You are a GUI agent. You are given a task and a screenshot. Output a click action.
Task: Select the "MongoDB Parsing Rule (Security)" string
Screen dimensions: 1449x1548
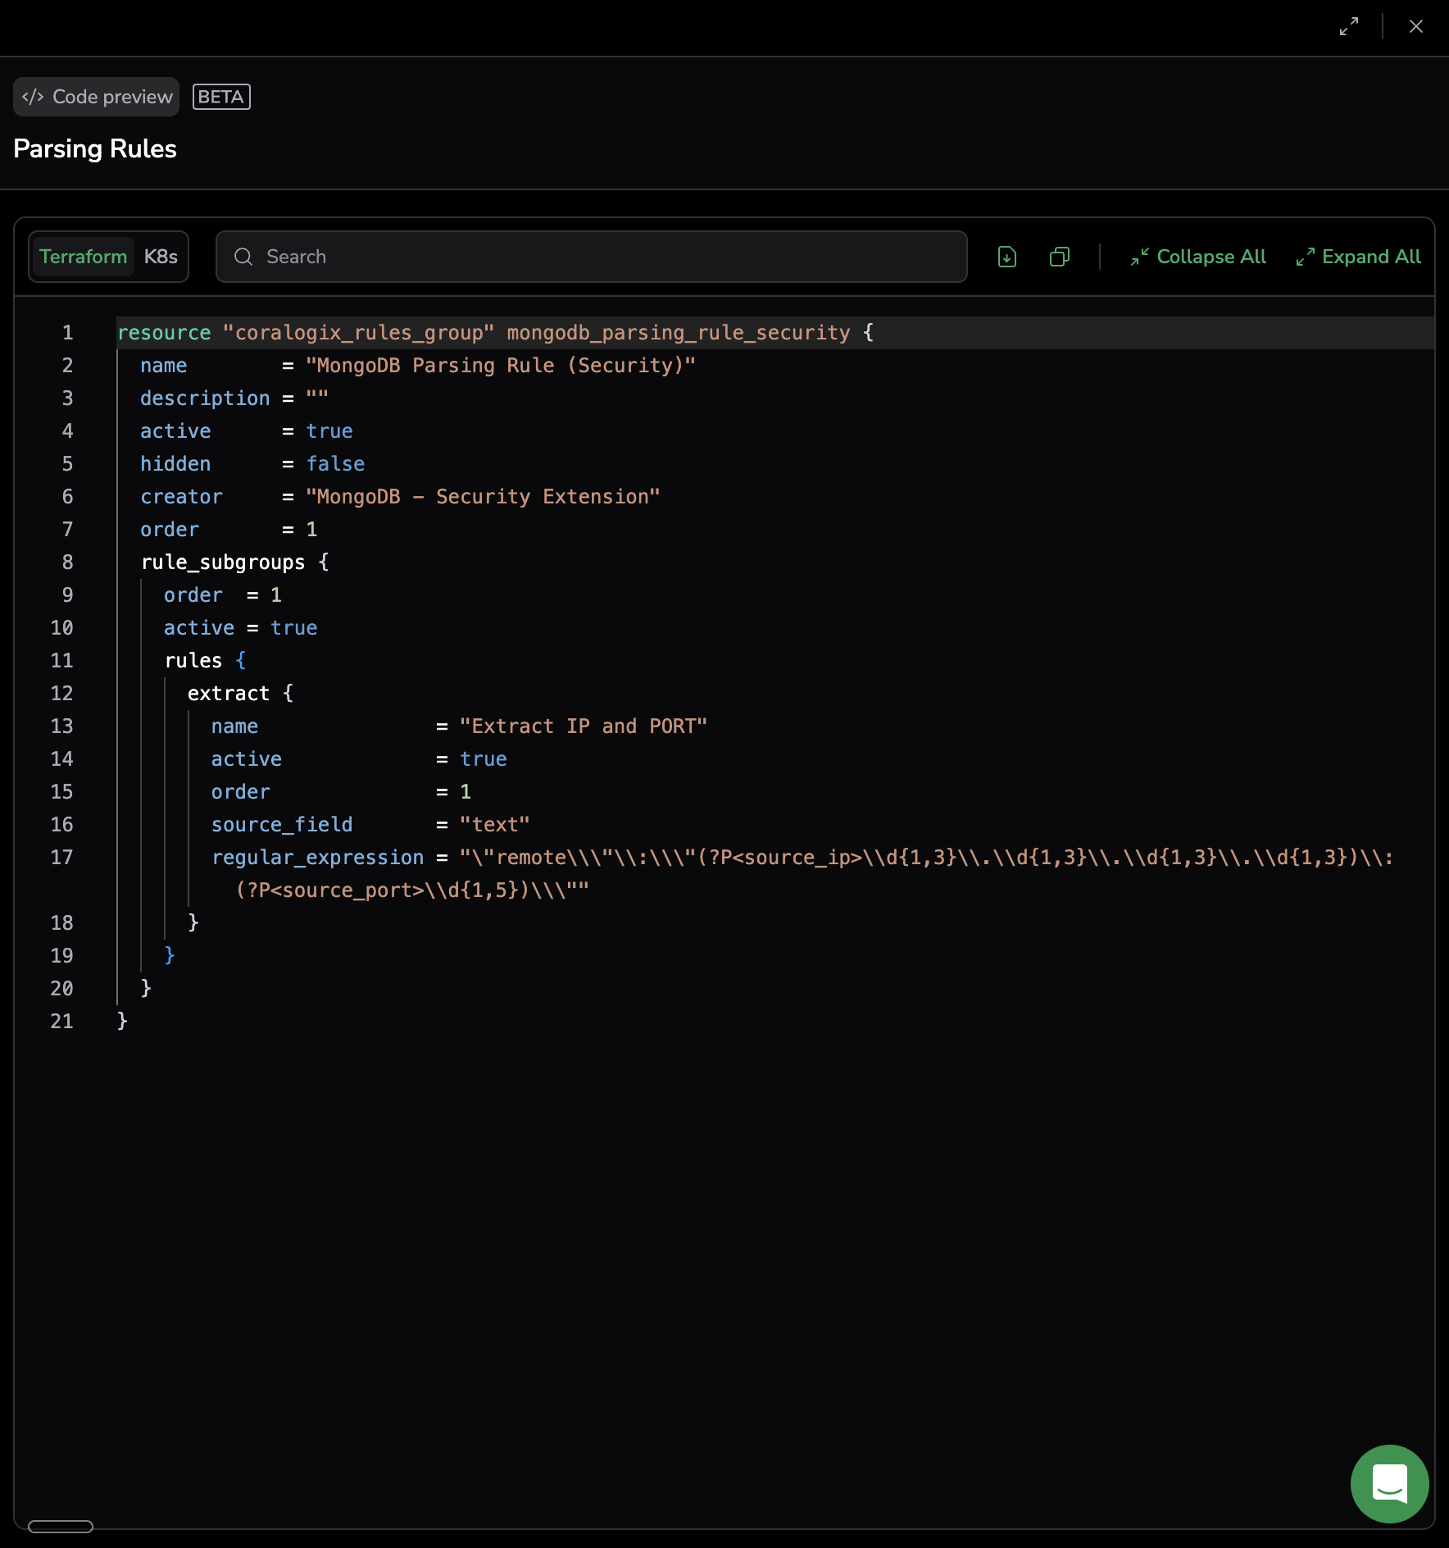point(501,366)
